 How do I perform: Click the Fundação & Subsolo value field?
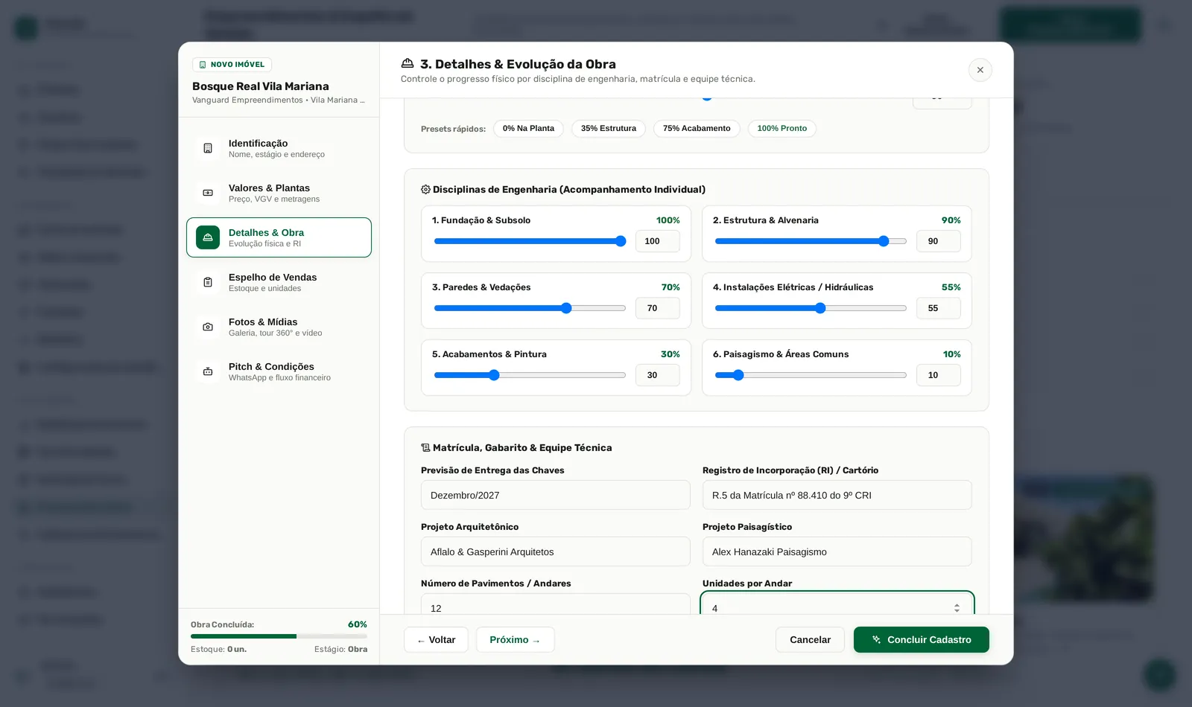657,241
